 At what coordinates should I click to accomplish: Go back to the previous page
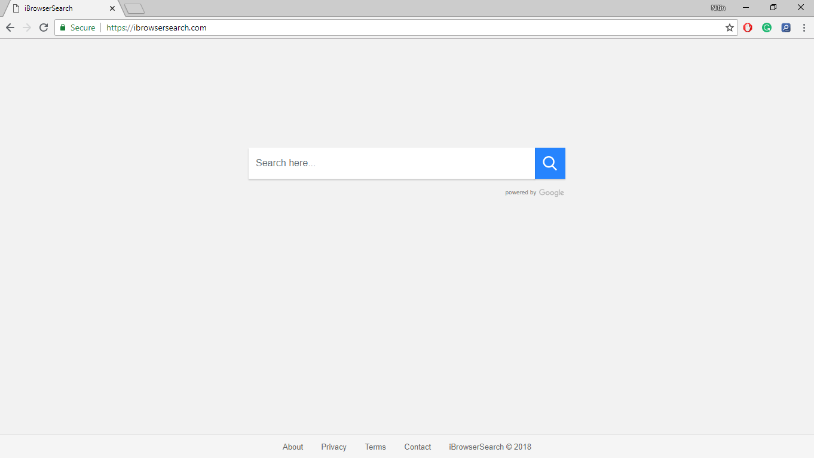tap(10, 28)
